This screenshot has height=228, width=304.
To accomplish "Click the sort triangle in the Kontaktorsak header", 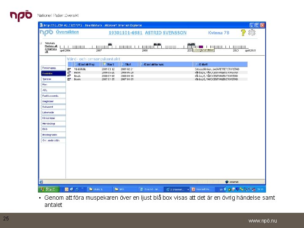I will pos(142,64).
